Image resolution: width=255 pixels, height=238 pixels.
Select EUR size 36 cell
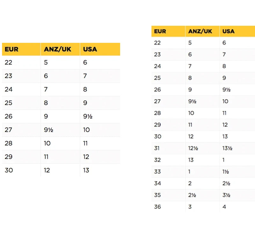[x=157, y=207]
